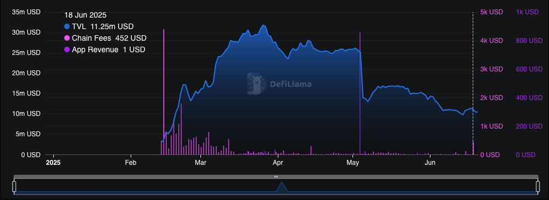This screenshot has width=549, height=200.
Task: Click the 18 Jun 2025 tooltip date
Action: click(x=86, y=15)
